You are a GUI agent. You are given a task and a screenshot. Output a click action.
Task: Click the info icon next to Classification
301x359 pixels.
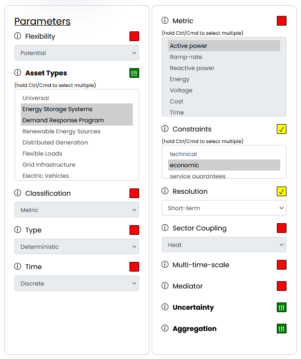18,193
